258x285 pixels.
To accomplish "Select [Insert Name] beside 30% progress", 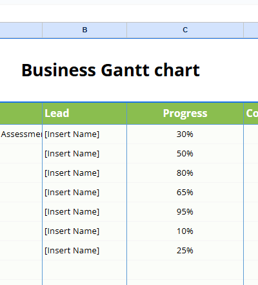I will point(84,134).
